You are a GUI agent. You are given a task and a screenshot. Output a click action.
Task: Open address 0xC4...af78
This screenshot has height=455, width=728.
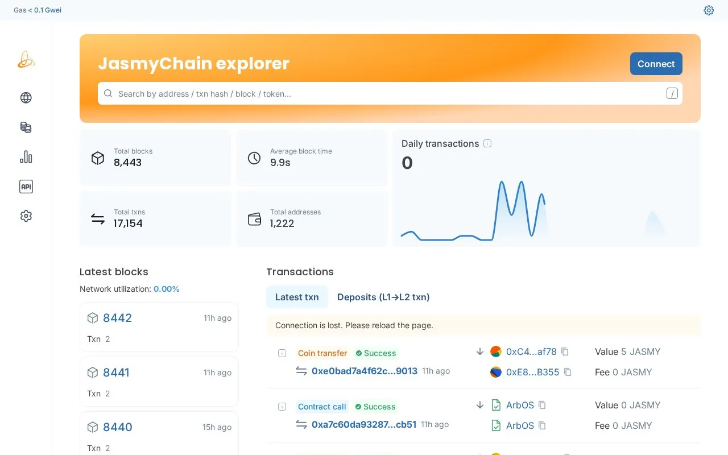point(531,351)
